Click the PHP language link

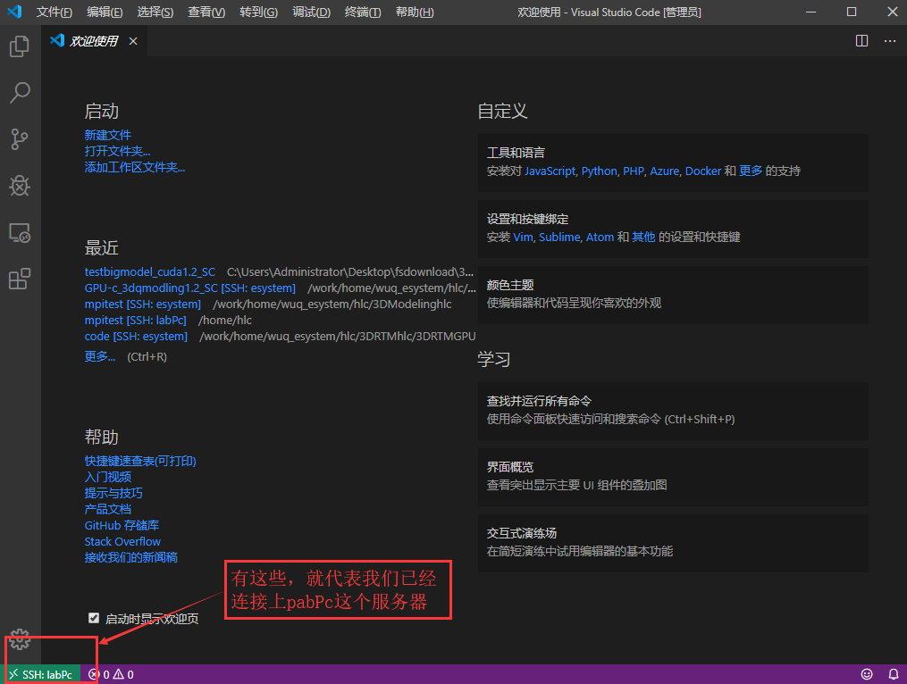pyautogui.click(x=634, y=171)
